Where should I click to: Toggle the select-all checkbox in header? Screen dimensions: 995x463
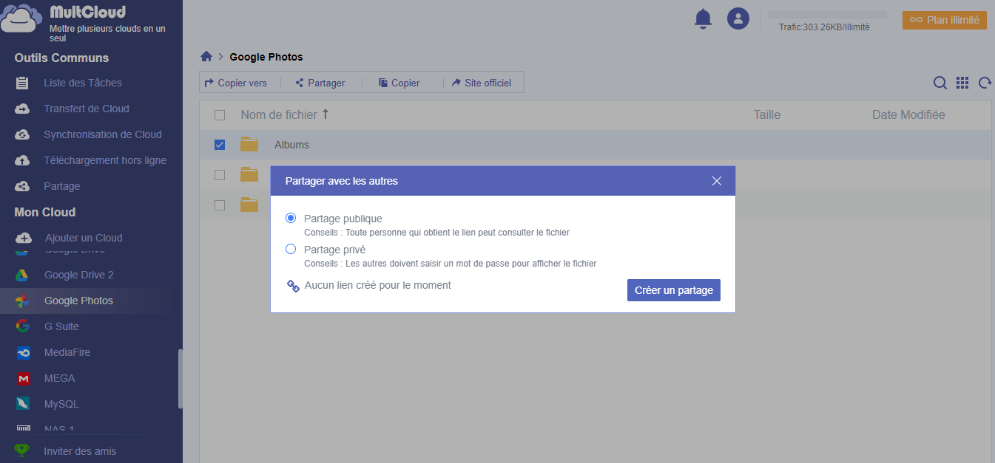point(220,115)
